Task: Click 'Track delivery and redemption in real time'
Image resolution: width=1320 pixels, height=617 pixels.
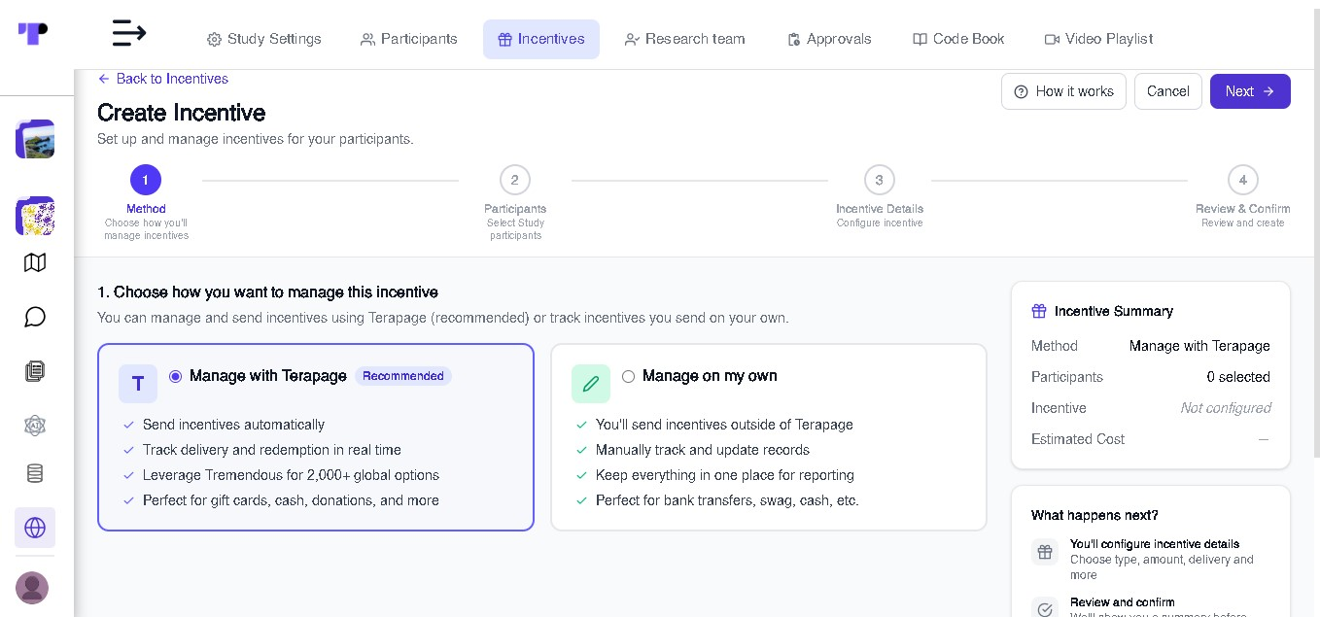Action: (x=272, y=450)
